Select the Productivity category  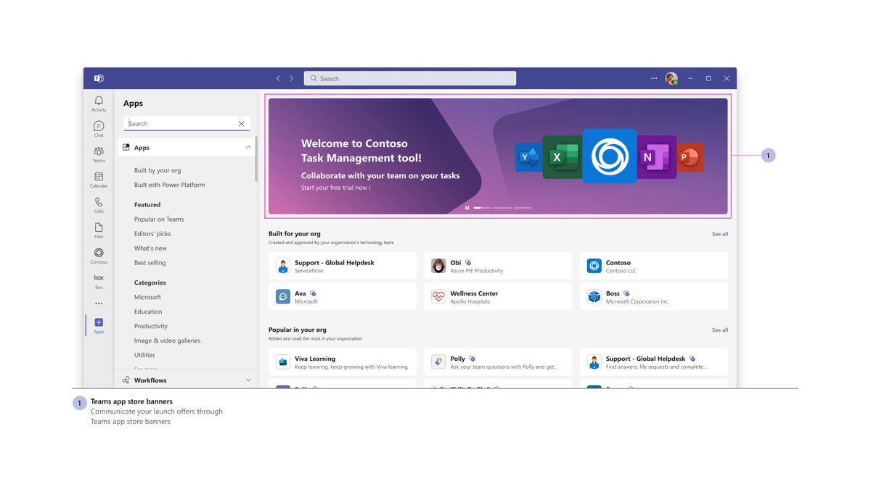pos(151,326)
